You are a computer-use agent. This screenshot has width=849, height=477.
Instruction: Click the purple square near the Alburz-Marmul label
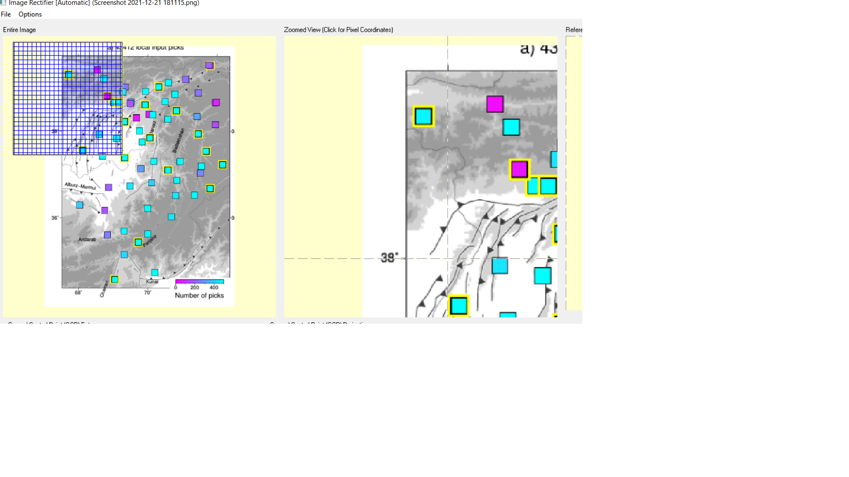coord(108,187)
